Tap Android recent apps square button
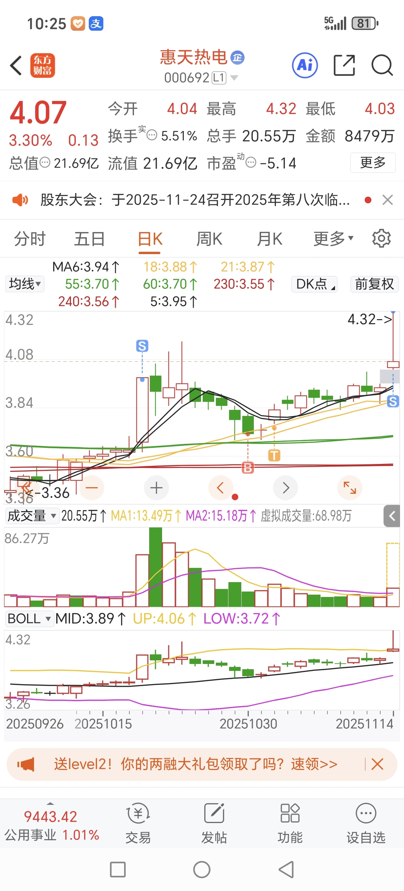Image resolution: width=404 pixels, height=891 pixels. pyautogui.click(x=118, y=870)
